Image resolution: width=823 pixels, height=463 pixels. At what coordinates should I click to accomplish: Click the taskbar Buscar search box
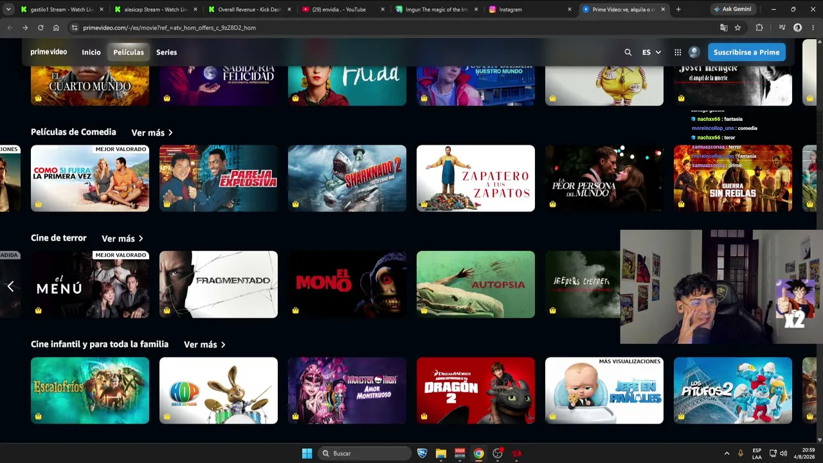click(x=365, y=453)
